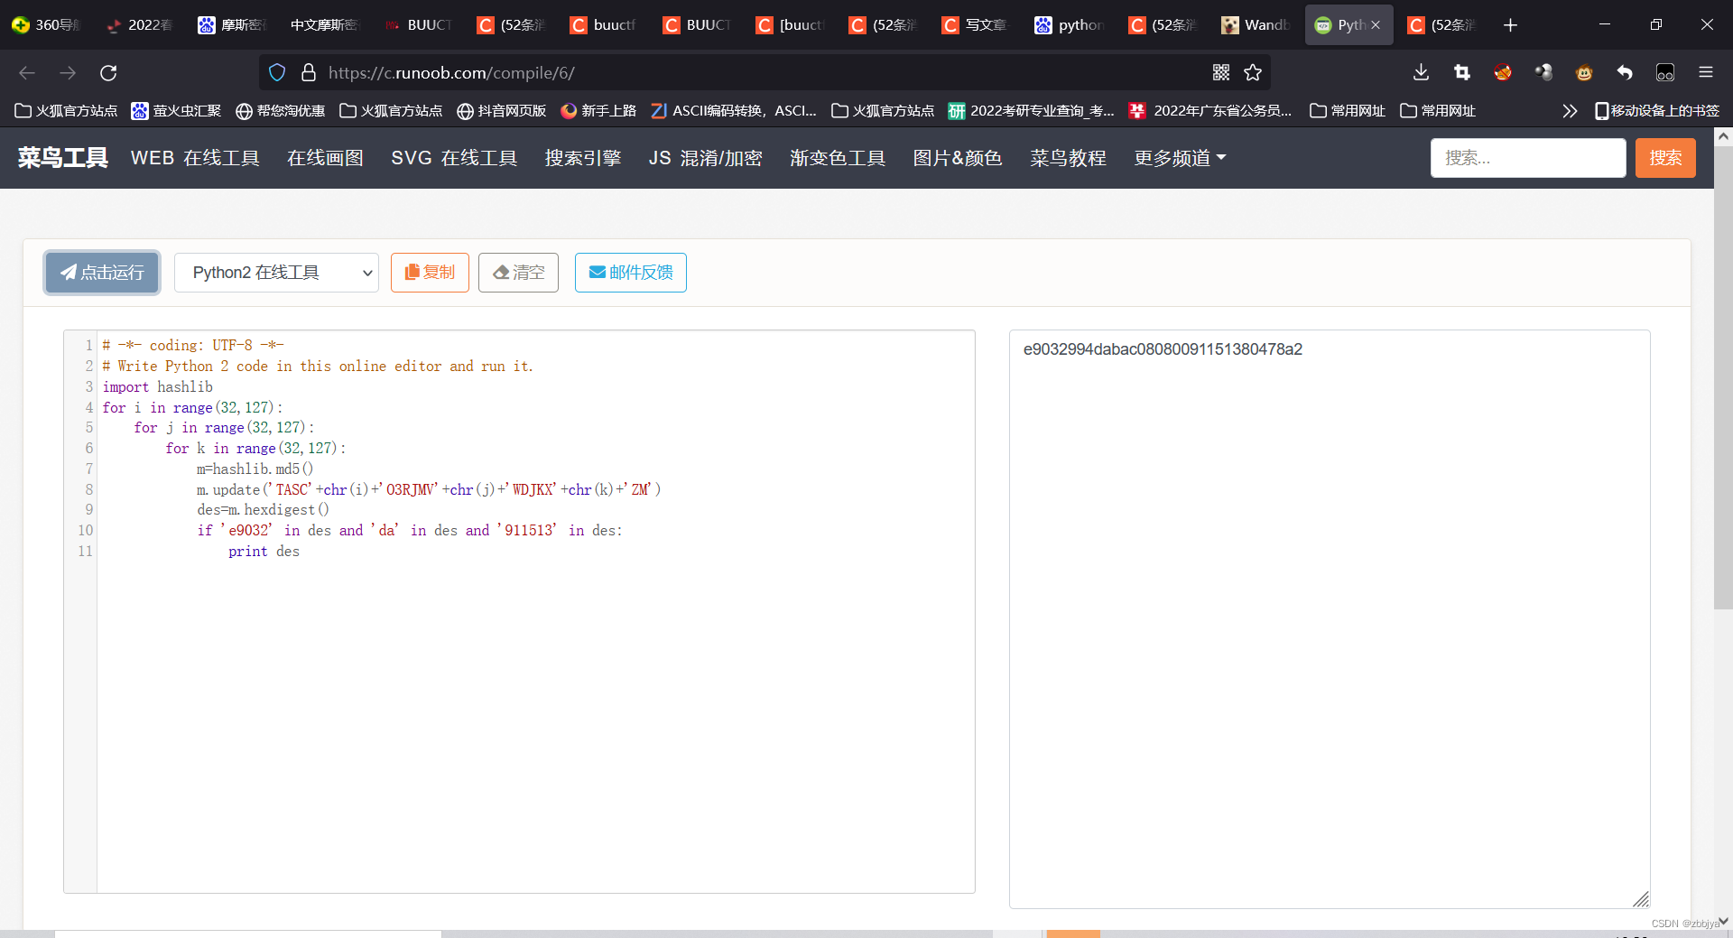Open the ASCII编码转换 bookmark
Image resolution: width=1733 pixels, height=938 pixels.
(733, 111)
